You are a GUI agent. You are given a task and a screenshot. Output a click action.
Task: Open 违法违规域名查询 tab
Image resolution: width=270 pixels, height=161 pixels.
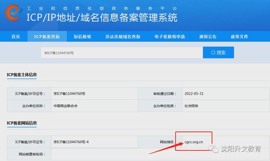click(x=123, y=36)
